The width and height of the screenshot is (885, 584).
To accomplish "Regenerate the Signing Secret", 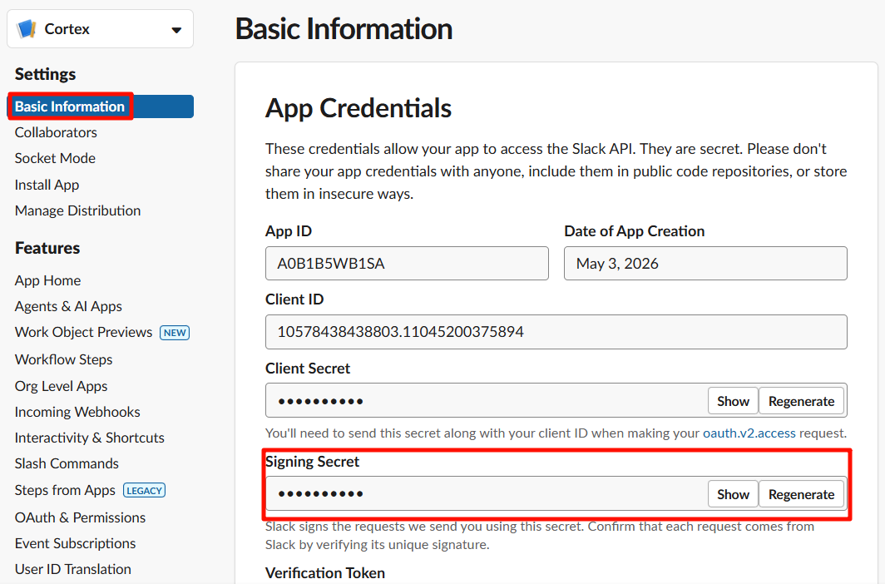I will point(802,494).
